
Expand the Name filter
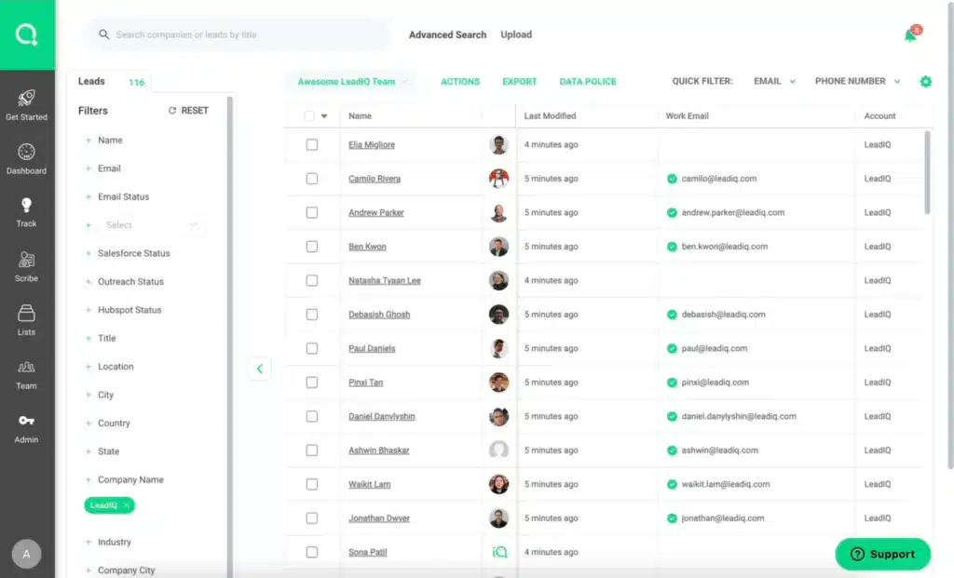click(104, 140)
